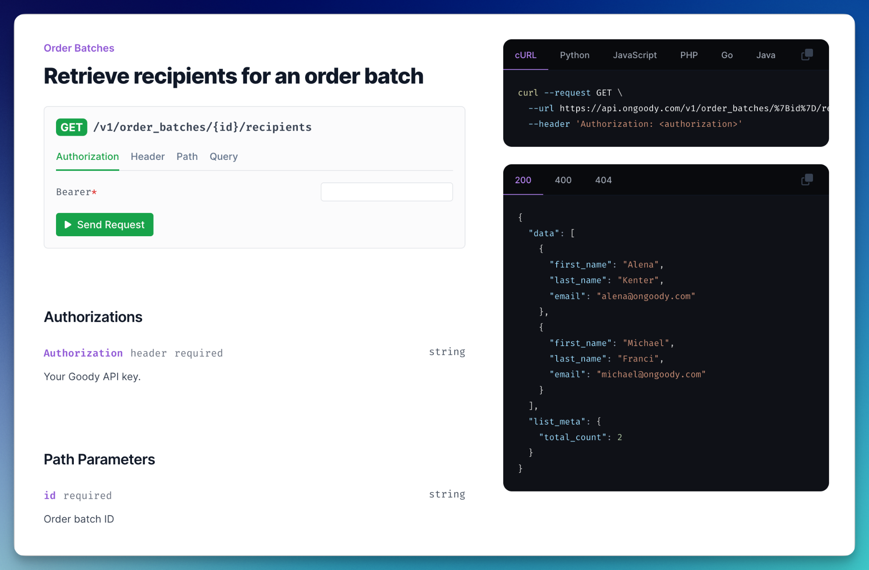
Task: View the 404 error response
Action: pyautogui.click(x=603, y=180)
